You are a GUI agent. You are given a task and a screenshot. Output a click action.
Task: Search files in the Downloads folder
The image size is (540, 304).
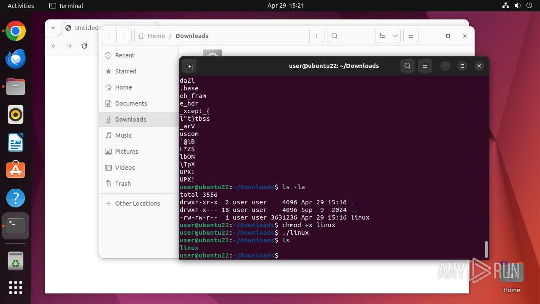coord(335,36)
